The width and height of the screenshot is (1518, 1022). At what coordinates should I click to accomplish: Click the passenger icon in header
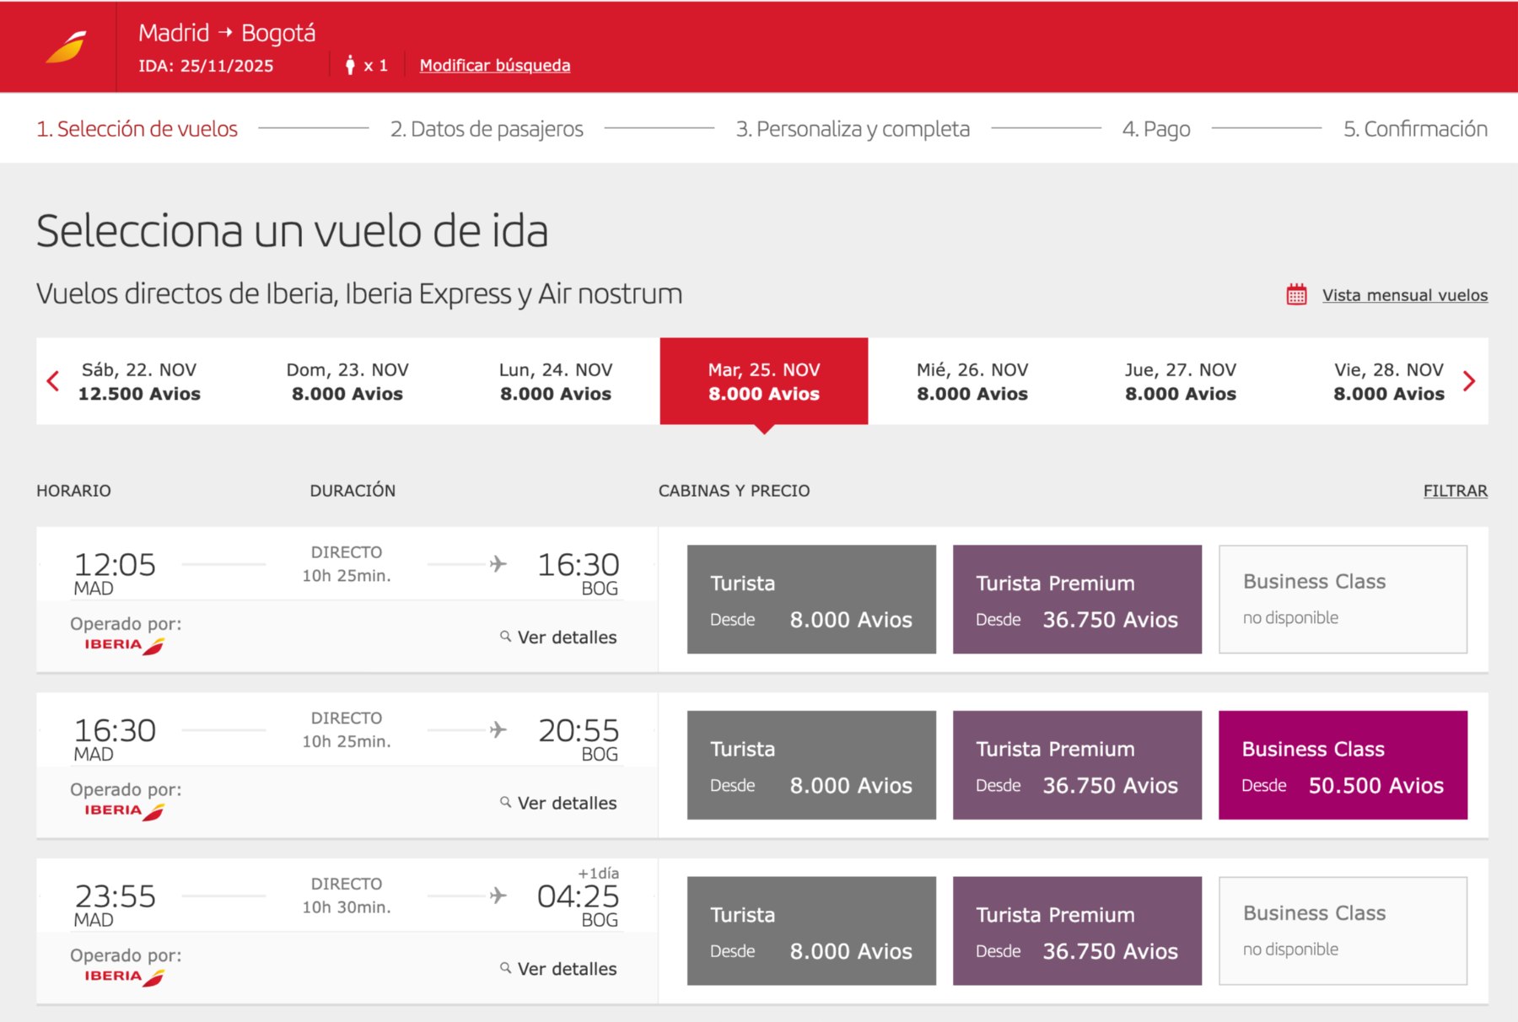350,66
